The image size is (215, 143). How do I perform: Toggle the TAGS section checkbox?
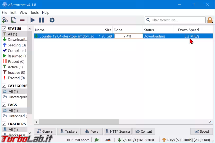click(4, 105)
